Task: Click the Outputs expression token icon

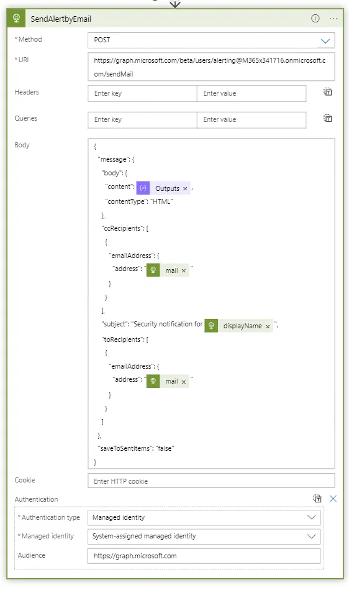Action: [143, 188]
